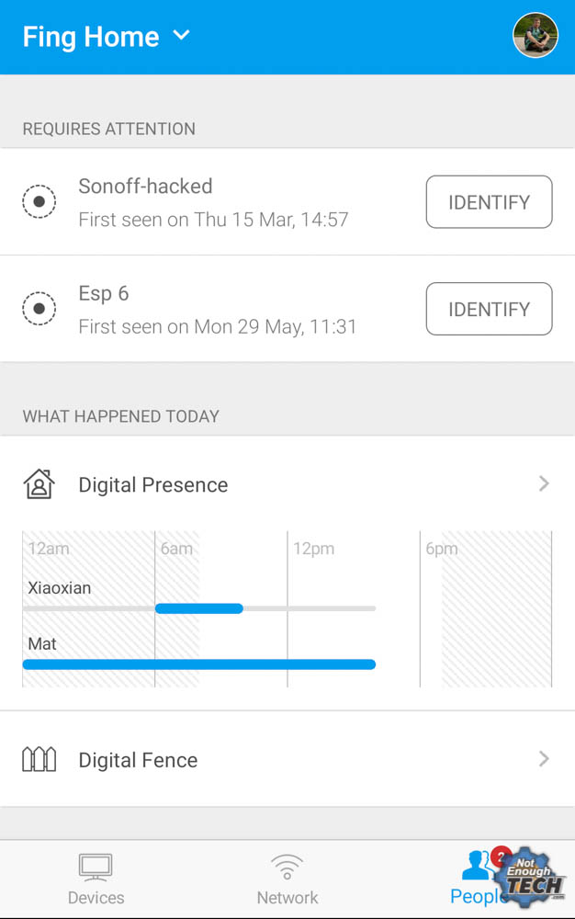
Task: Identify the Sonoff-hacked device
Action: click(x=489, y=202)
